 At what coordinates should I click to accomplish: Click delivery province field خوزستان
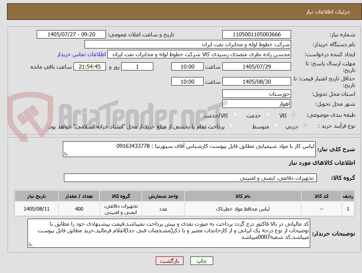click(257, 94)
